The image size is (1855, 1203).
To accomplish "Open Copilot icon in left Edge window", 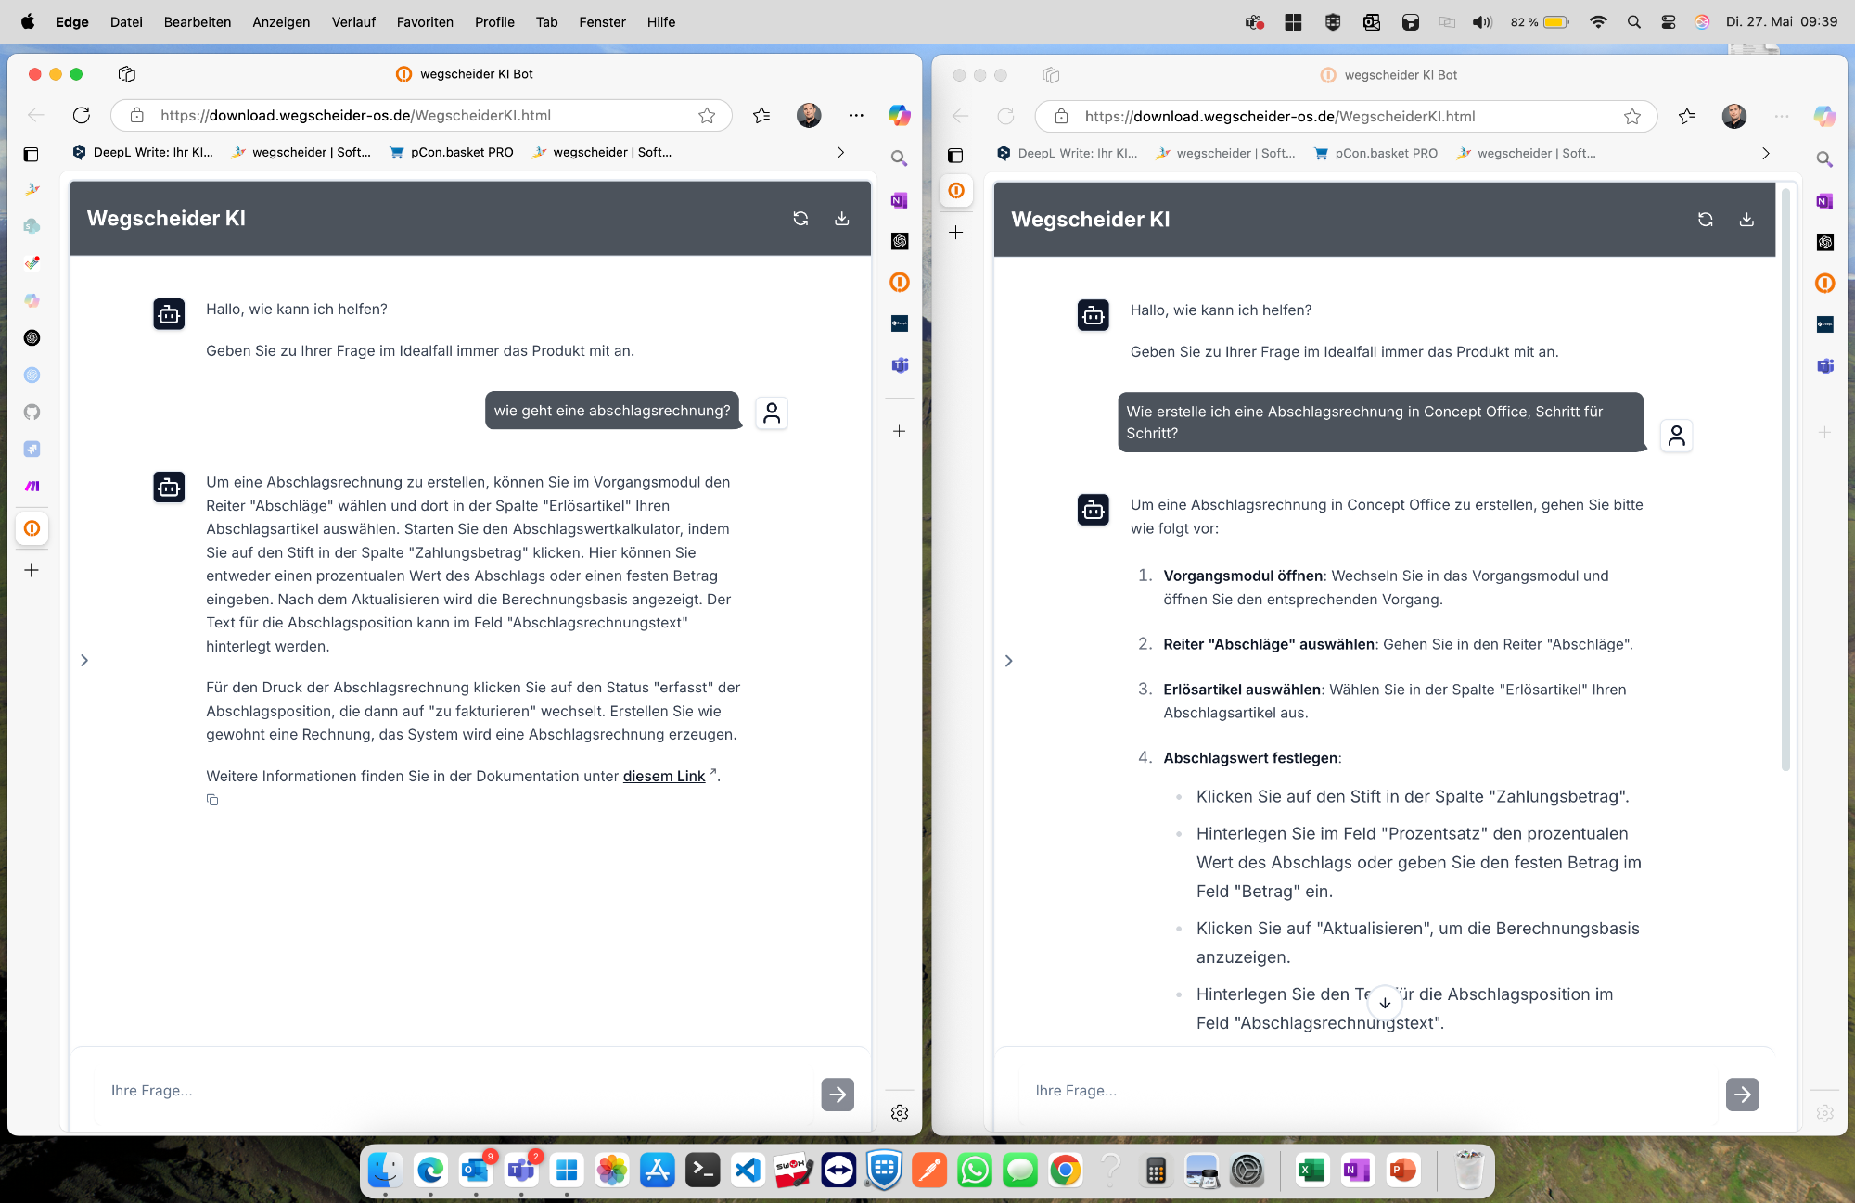I will point(899,115).
